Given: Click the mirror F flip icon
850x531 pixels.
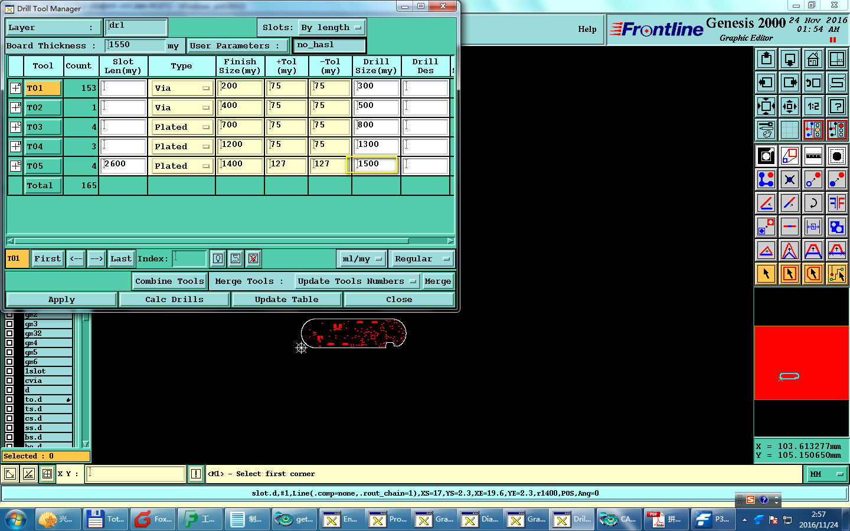Looking at the screenshot, I should tap(837, 203).
